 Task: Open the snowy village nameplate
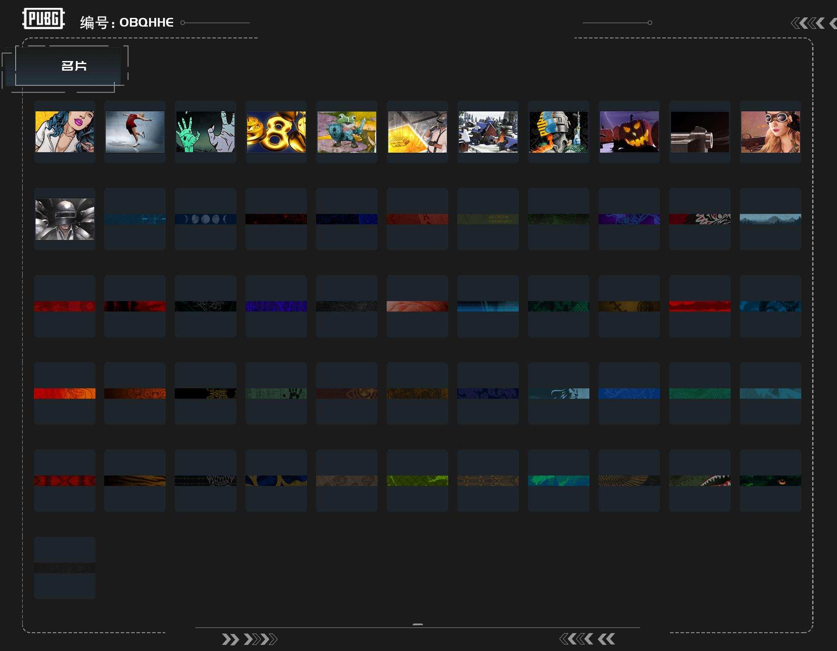tap(488, 132)
